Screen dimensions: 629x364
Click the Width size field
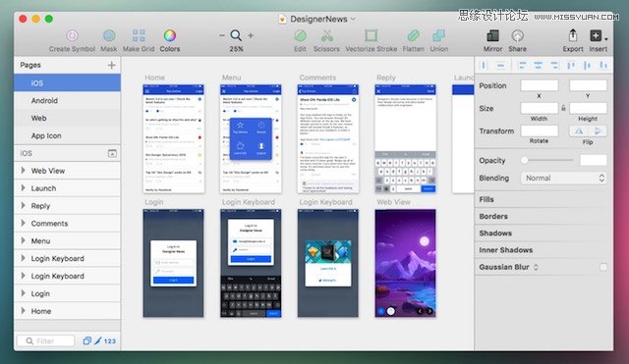(540, 108)
